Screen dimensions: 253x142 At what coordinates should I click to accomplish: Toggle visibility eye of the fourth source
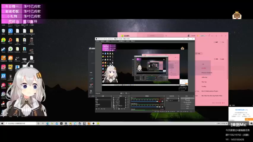tap(126, 103)
